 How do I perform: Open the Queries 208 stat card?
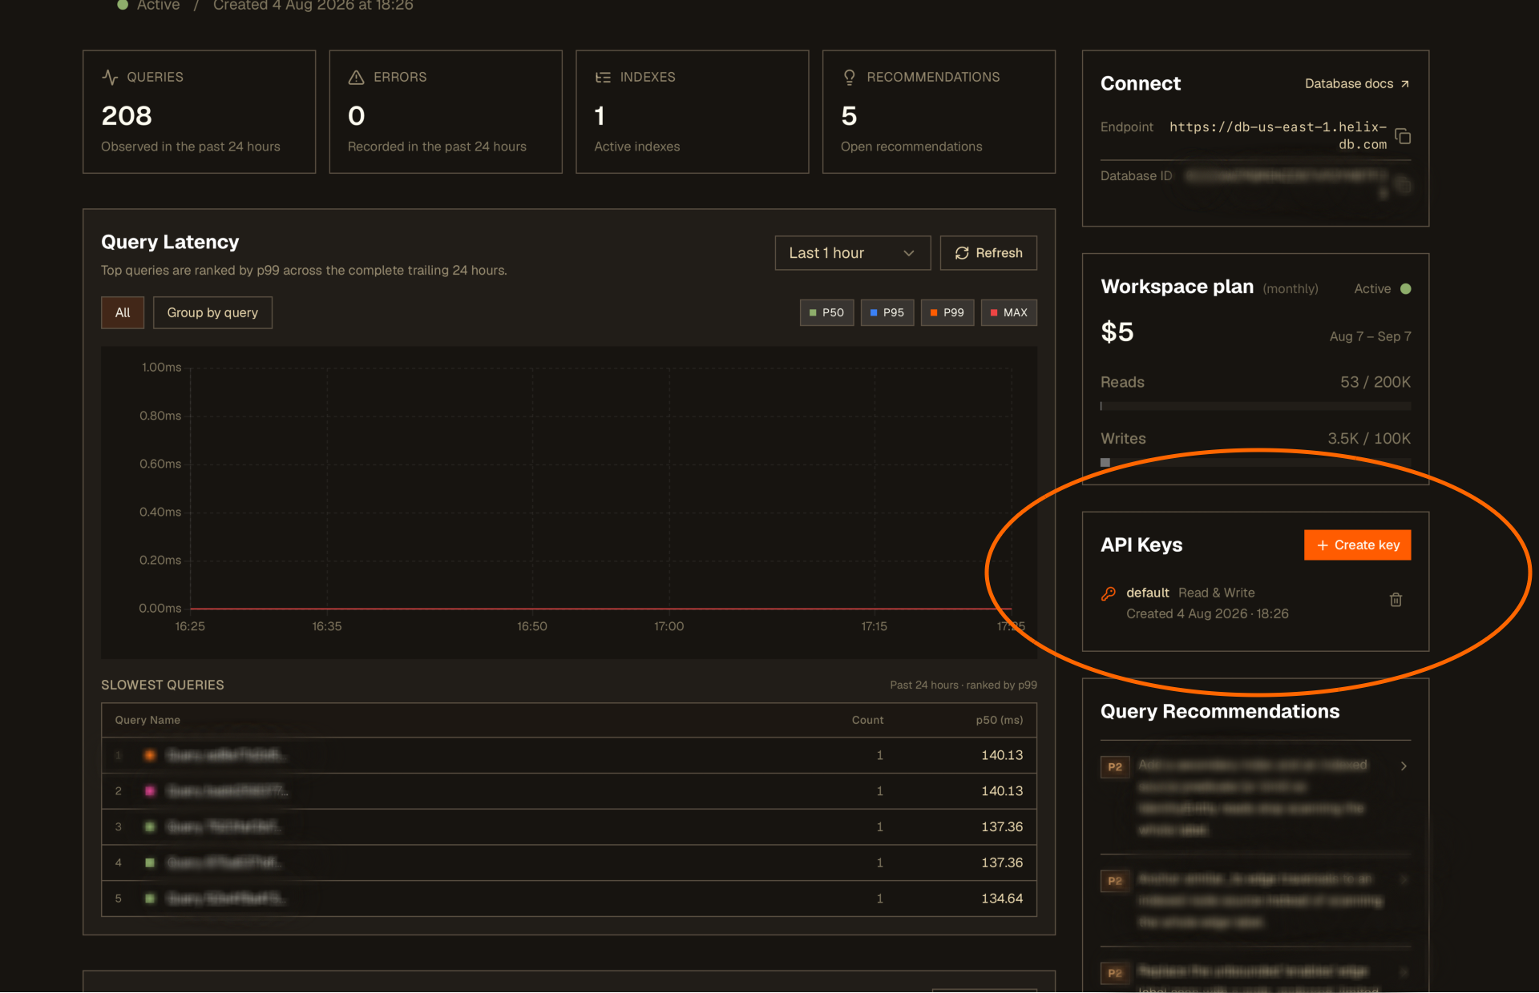(x=200, y=112)
